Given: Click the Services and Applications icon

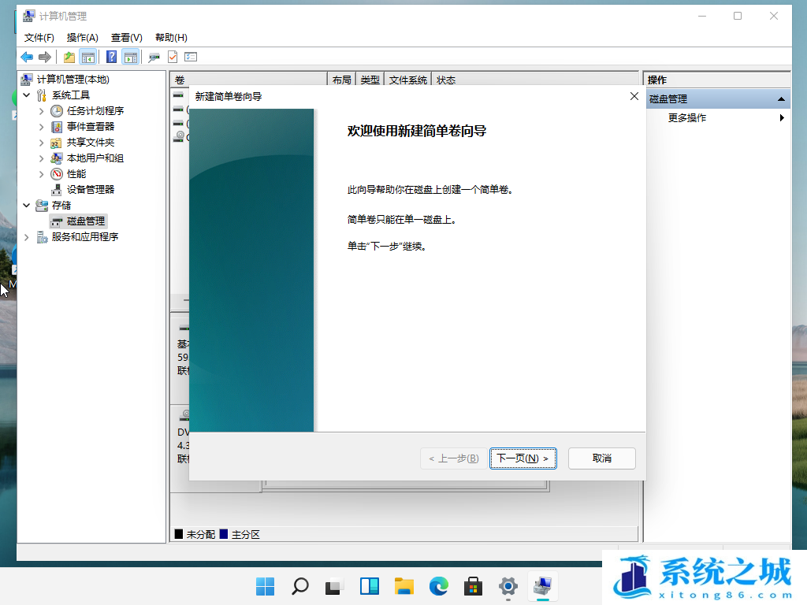Looking at the screenshot, I should pos(42,236).
